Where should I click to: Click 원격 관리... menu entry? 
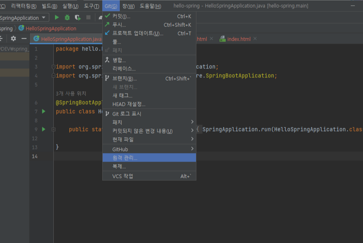click(x=150, y=158)
